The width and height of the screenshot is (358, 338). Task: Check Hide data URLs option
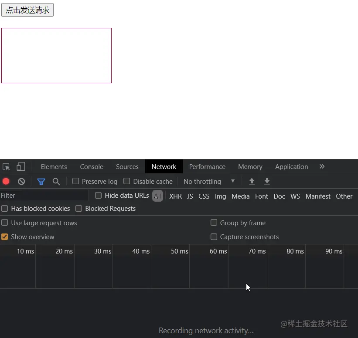click(98, 196)
